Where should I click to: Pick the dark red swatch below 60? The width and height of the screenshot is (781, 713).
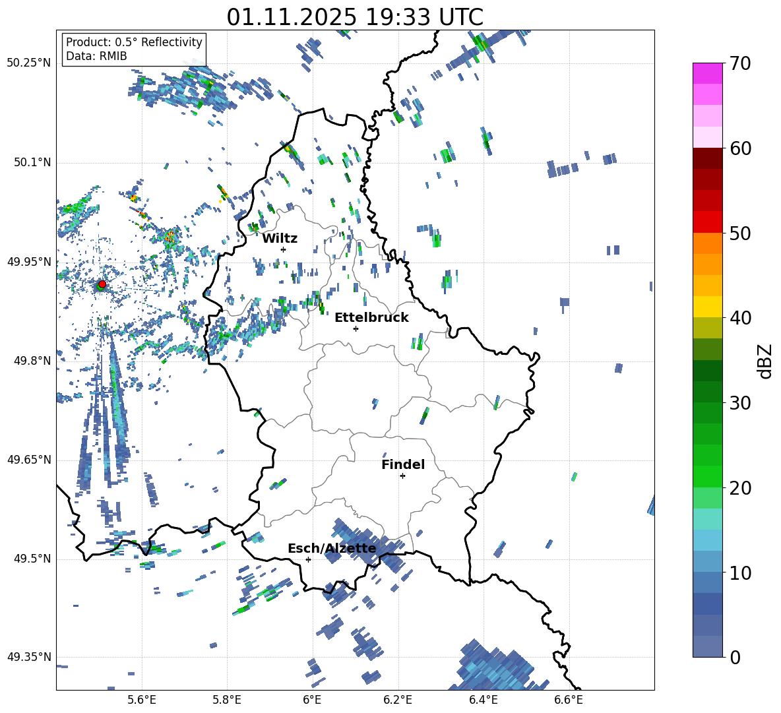coord(707,158)
